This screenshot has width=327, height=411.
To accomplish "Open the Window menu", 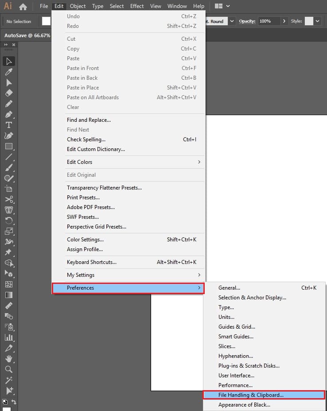I will click(177, 6).
